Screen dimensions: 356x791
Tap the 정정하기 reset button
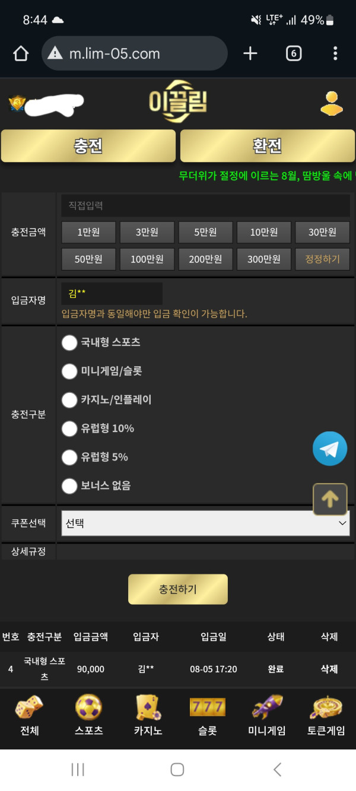[x=322, y=259]
